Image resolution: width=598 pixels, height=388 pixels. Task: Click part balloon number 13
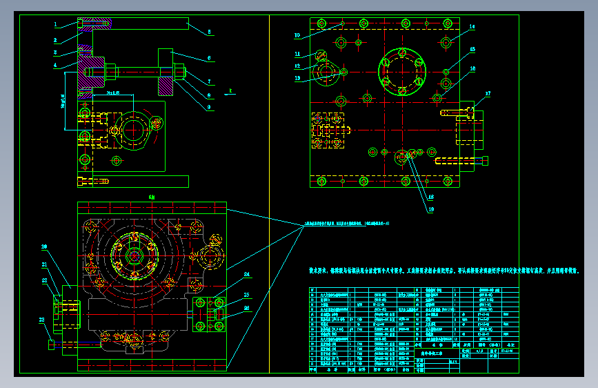297,78
